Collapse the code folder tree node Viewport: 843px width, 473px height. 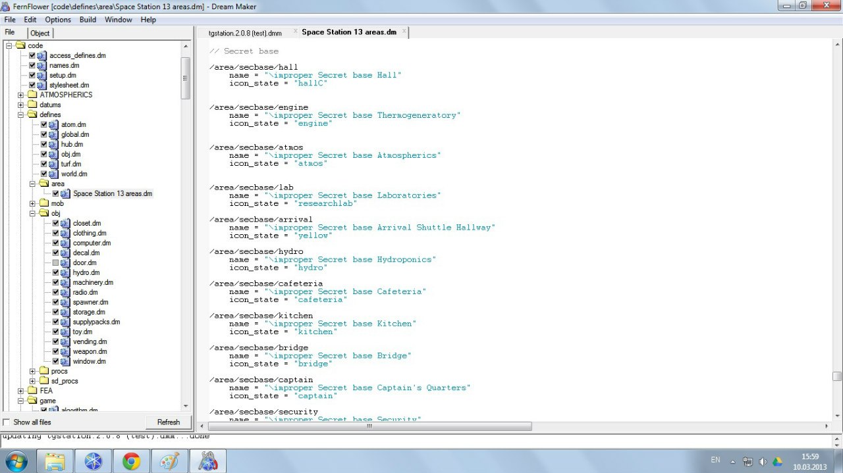coord(9,45)
